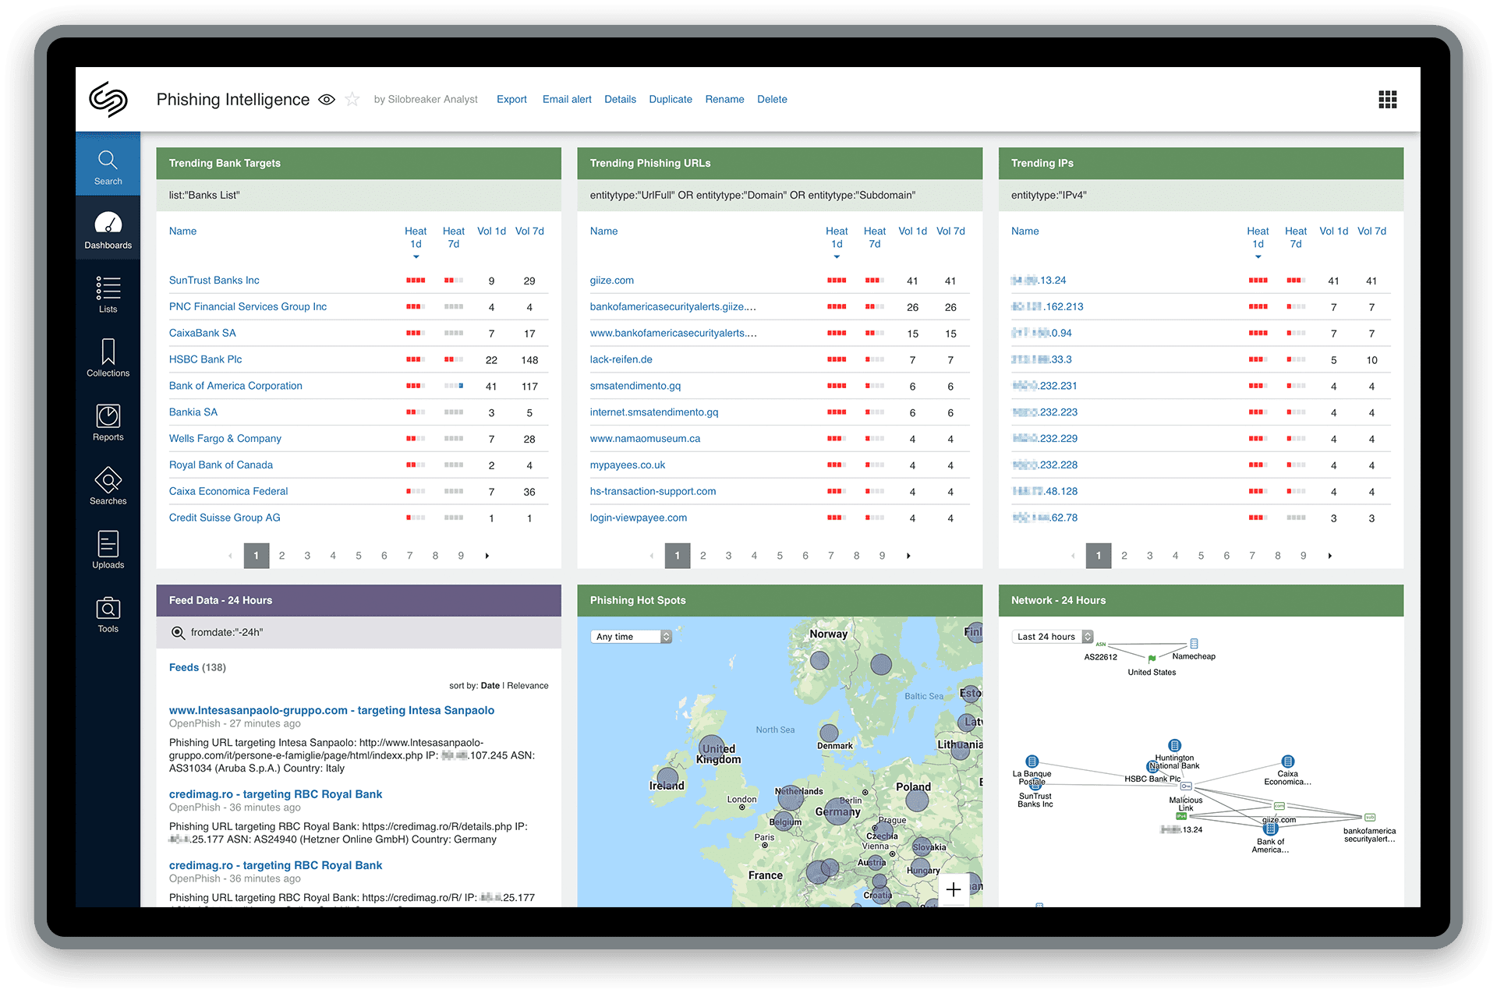Open the mypayees.co.uk URL entry

coord(628,465)
